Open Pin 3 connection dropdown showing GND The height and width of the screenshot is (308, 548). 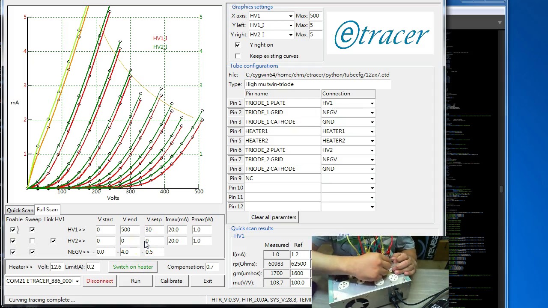(348, 122)
